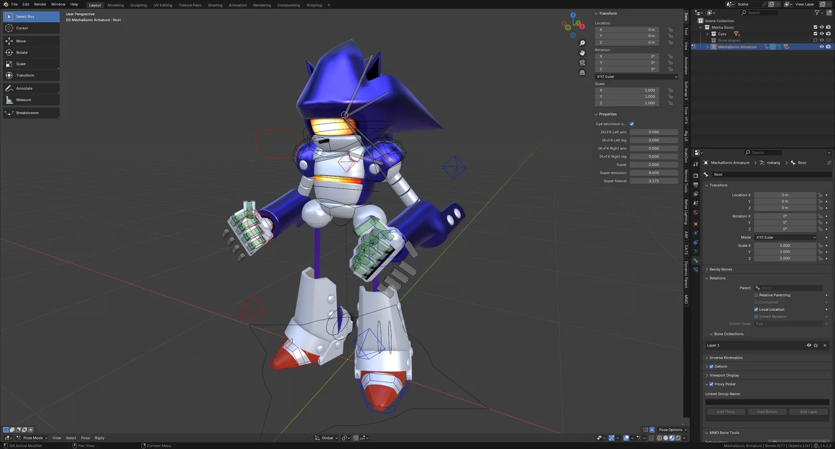Open the Bone Constraints properties tab
Viewport: 835px width, 449px height.
coord(696,270)
